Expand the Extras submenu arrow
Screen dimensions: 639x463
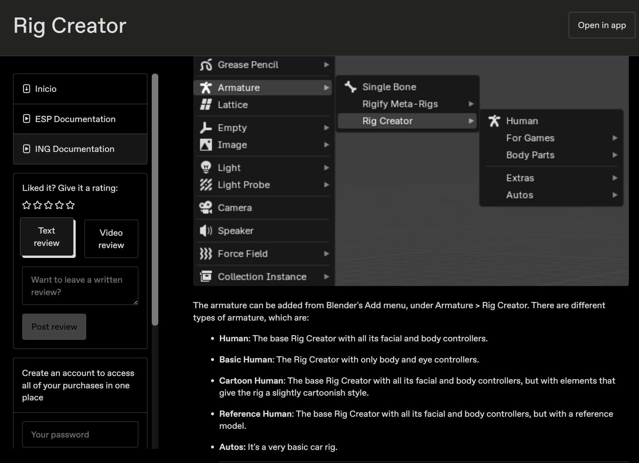[615, 178]
